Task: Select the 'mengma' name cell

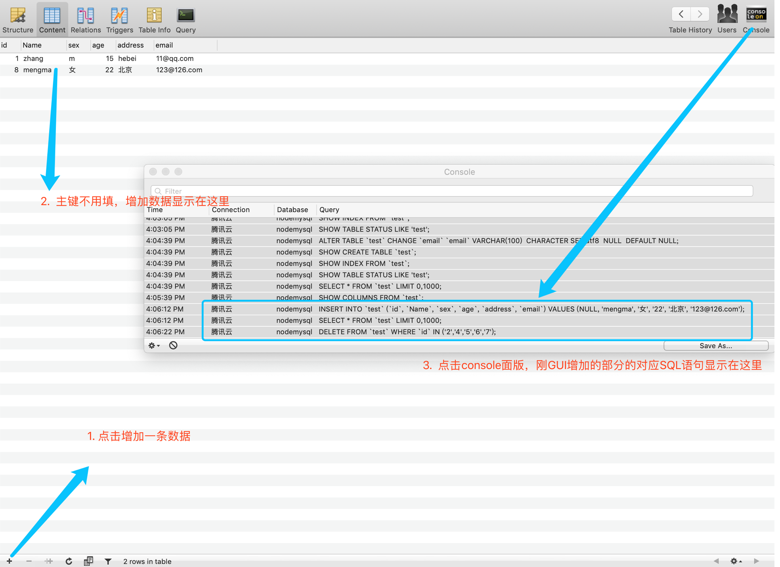Action: 43,70
